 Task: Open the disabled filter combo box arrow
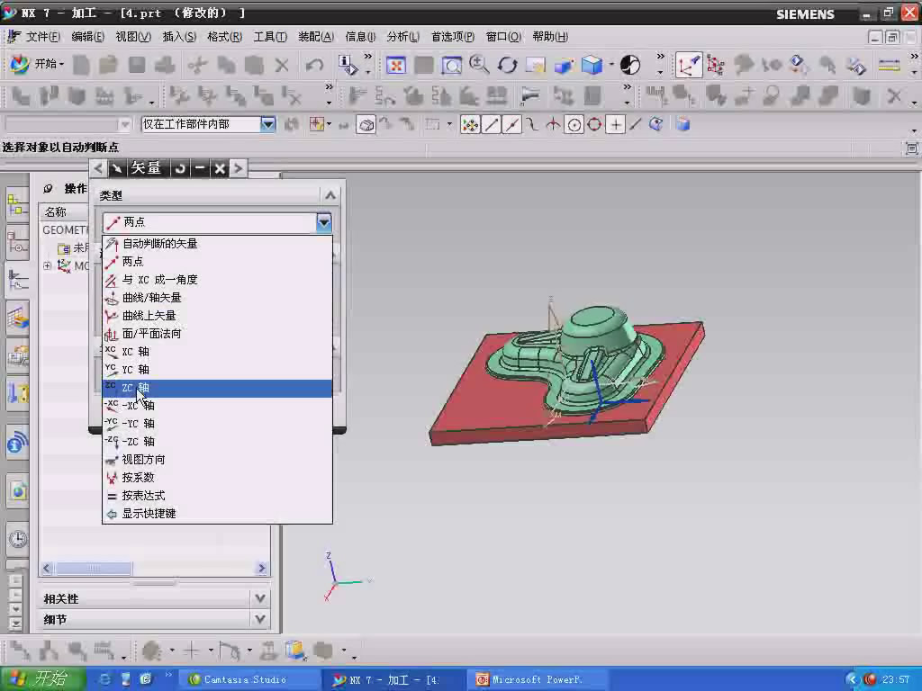click(124, 124)
